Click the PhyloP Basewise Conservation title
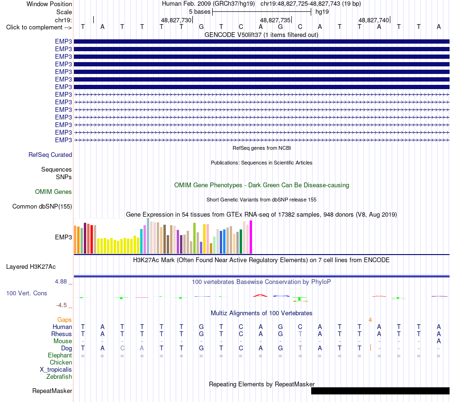 (261, 282)
